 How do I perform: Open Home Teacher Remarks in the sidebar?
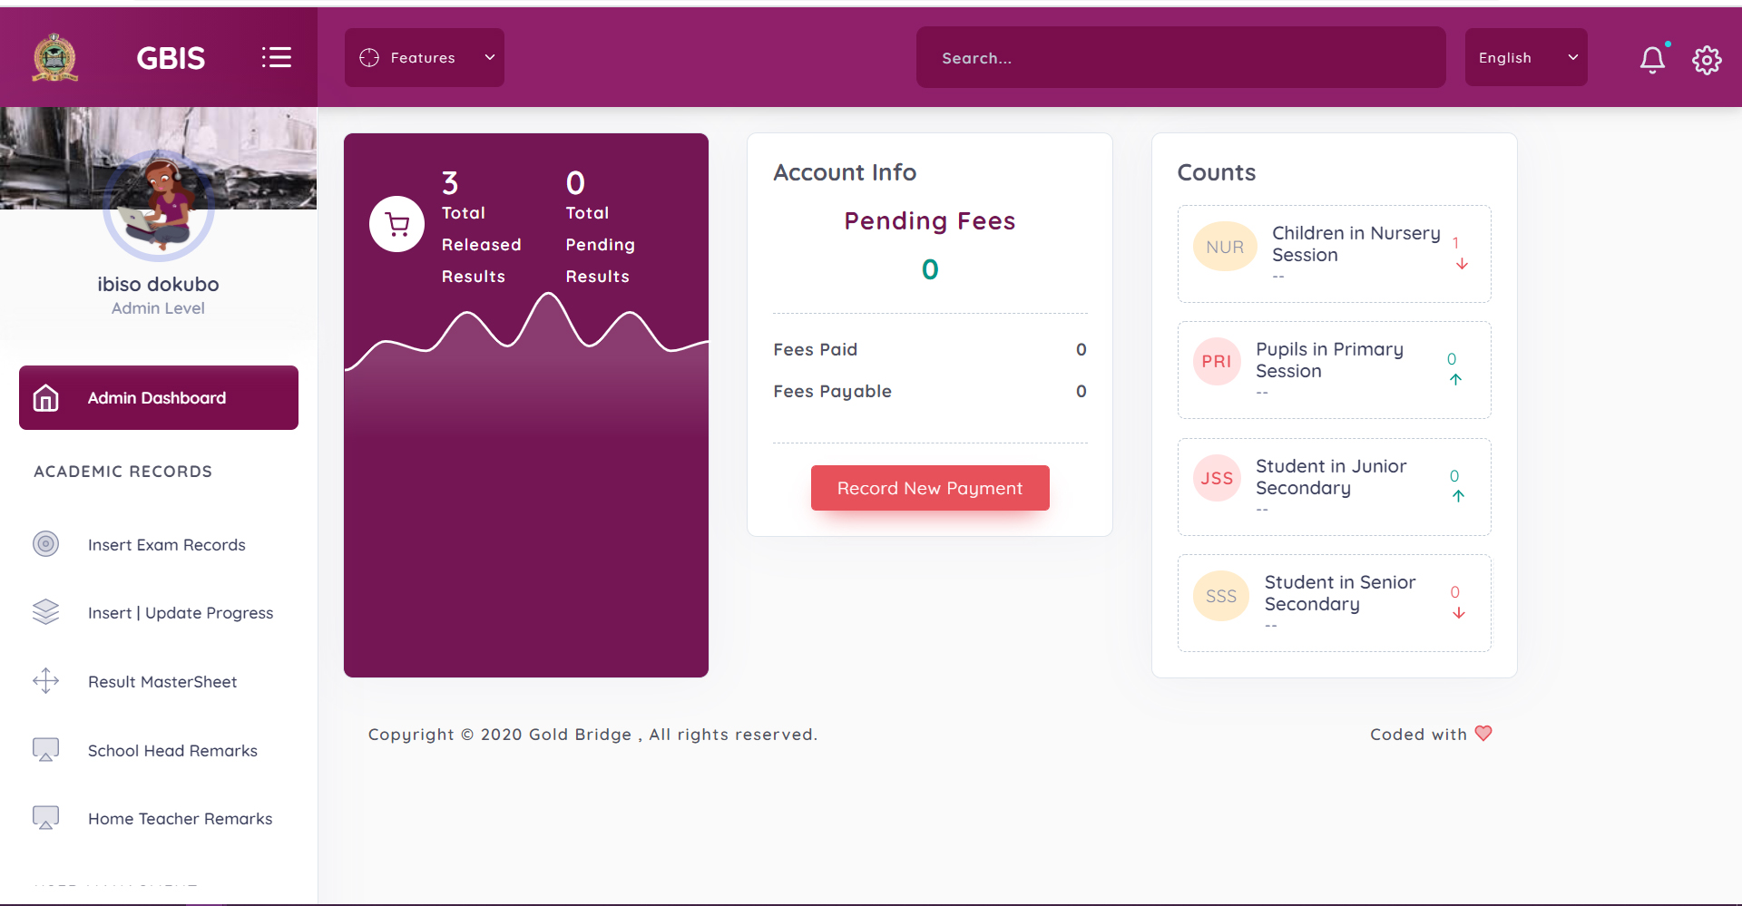click(x=180, y=819)
